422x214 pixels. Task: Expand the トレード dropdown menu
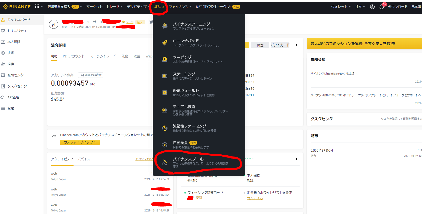tap(115, 7)
